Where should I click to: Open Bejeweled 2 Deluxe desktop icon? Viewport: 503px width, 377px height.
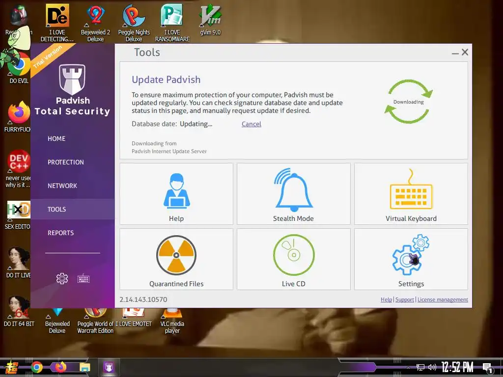pyautogui.click(x=95, y=23)
